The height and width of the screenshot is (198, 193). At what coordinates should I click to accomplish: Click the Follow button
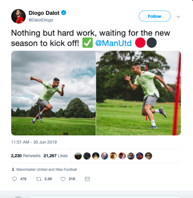pos(155,16)
